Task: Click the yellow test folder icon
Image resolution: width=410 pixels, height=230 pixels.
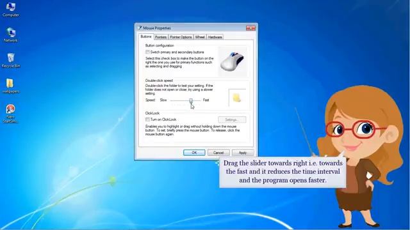Action: click(237, 98)
